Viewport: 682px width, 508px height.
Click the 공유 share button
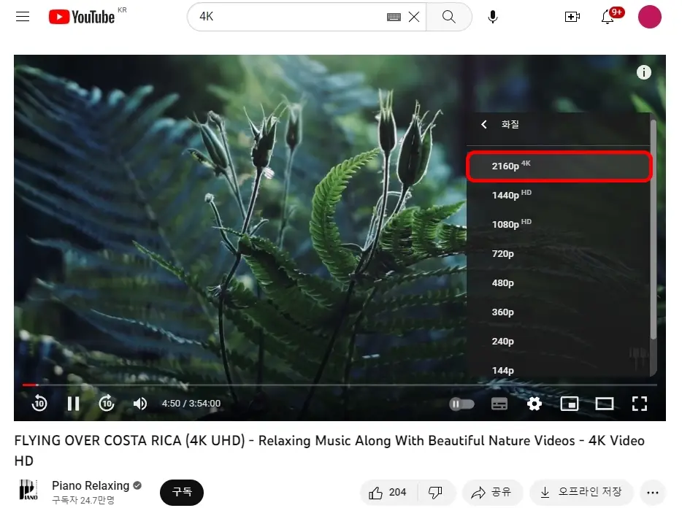point(492,493)
